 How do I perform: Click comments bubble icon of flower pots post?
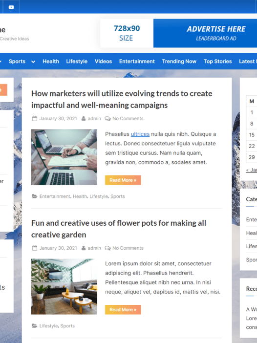(x=107, y=248)
